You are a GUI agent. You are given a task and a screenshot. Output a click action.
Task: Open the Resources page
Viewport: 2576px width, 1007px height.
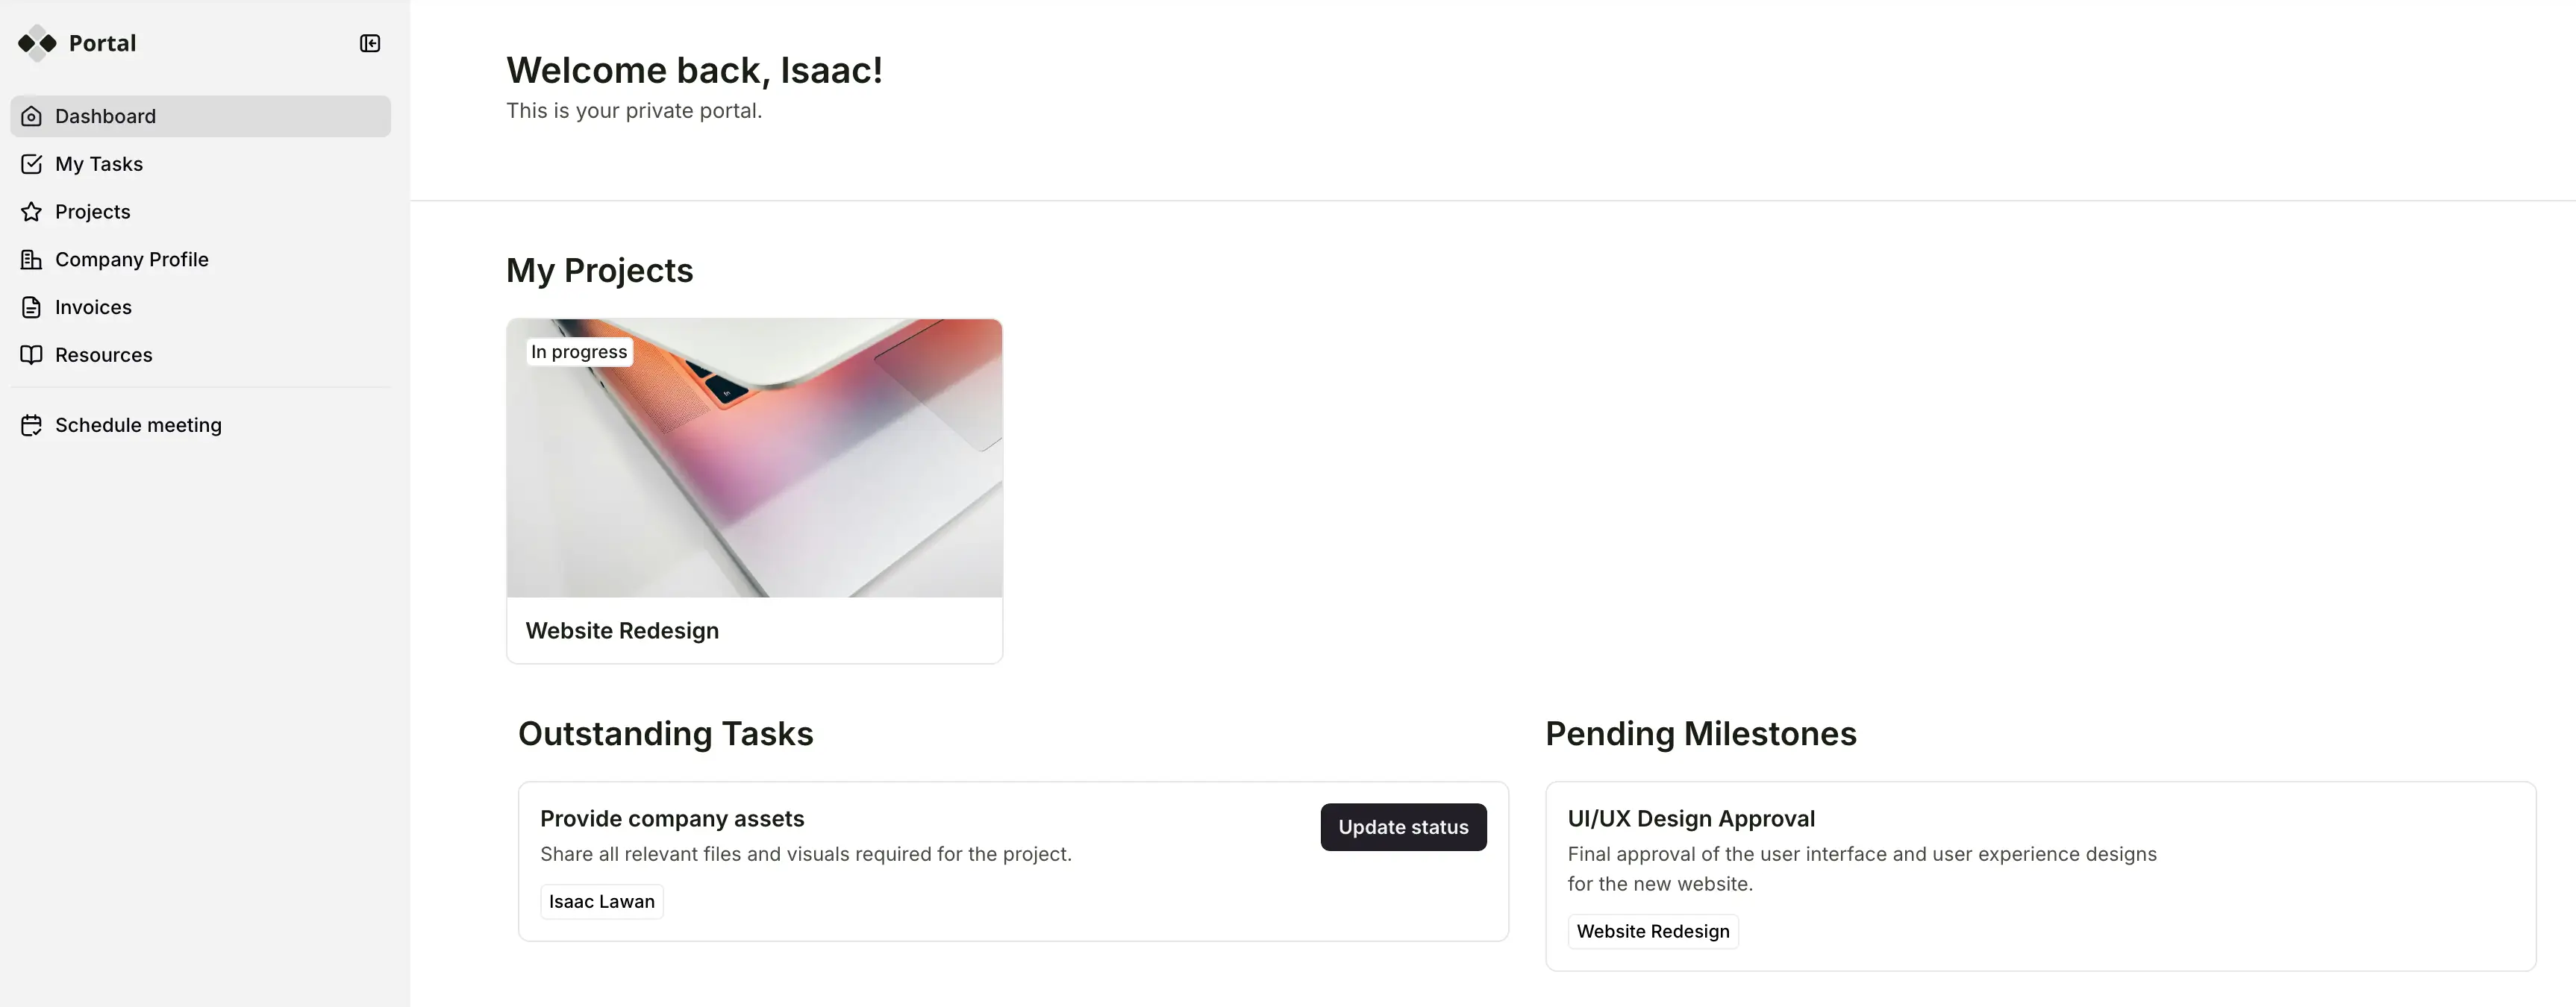(103, 354)
